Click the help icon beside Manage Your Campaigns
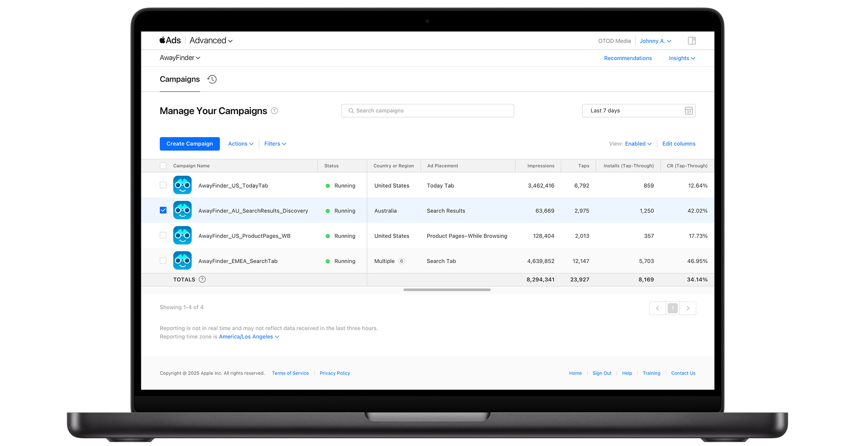 (x=274, y=111)
